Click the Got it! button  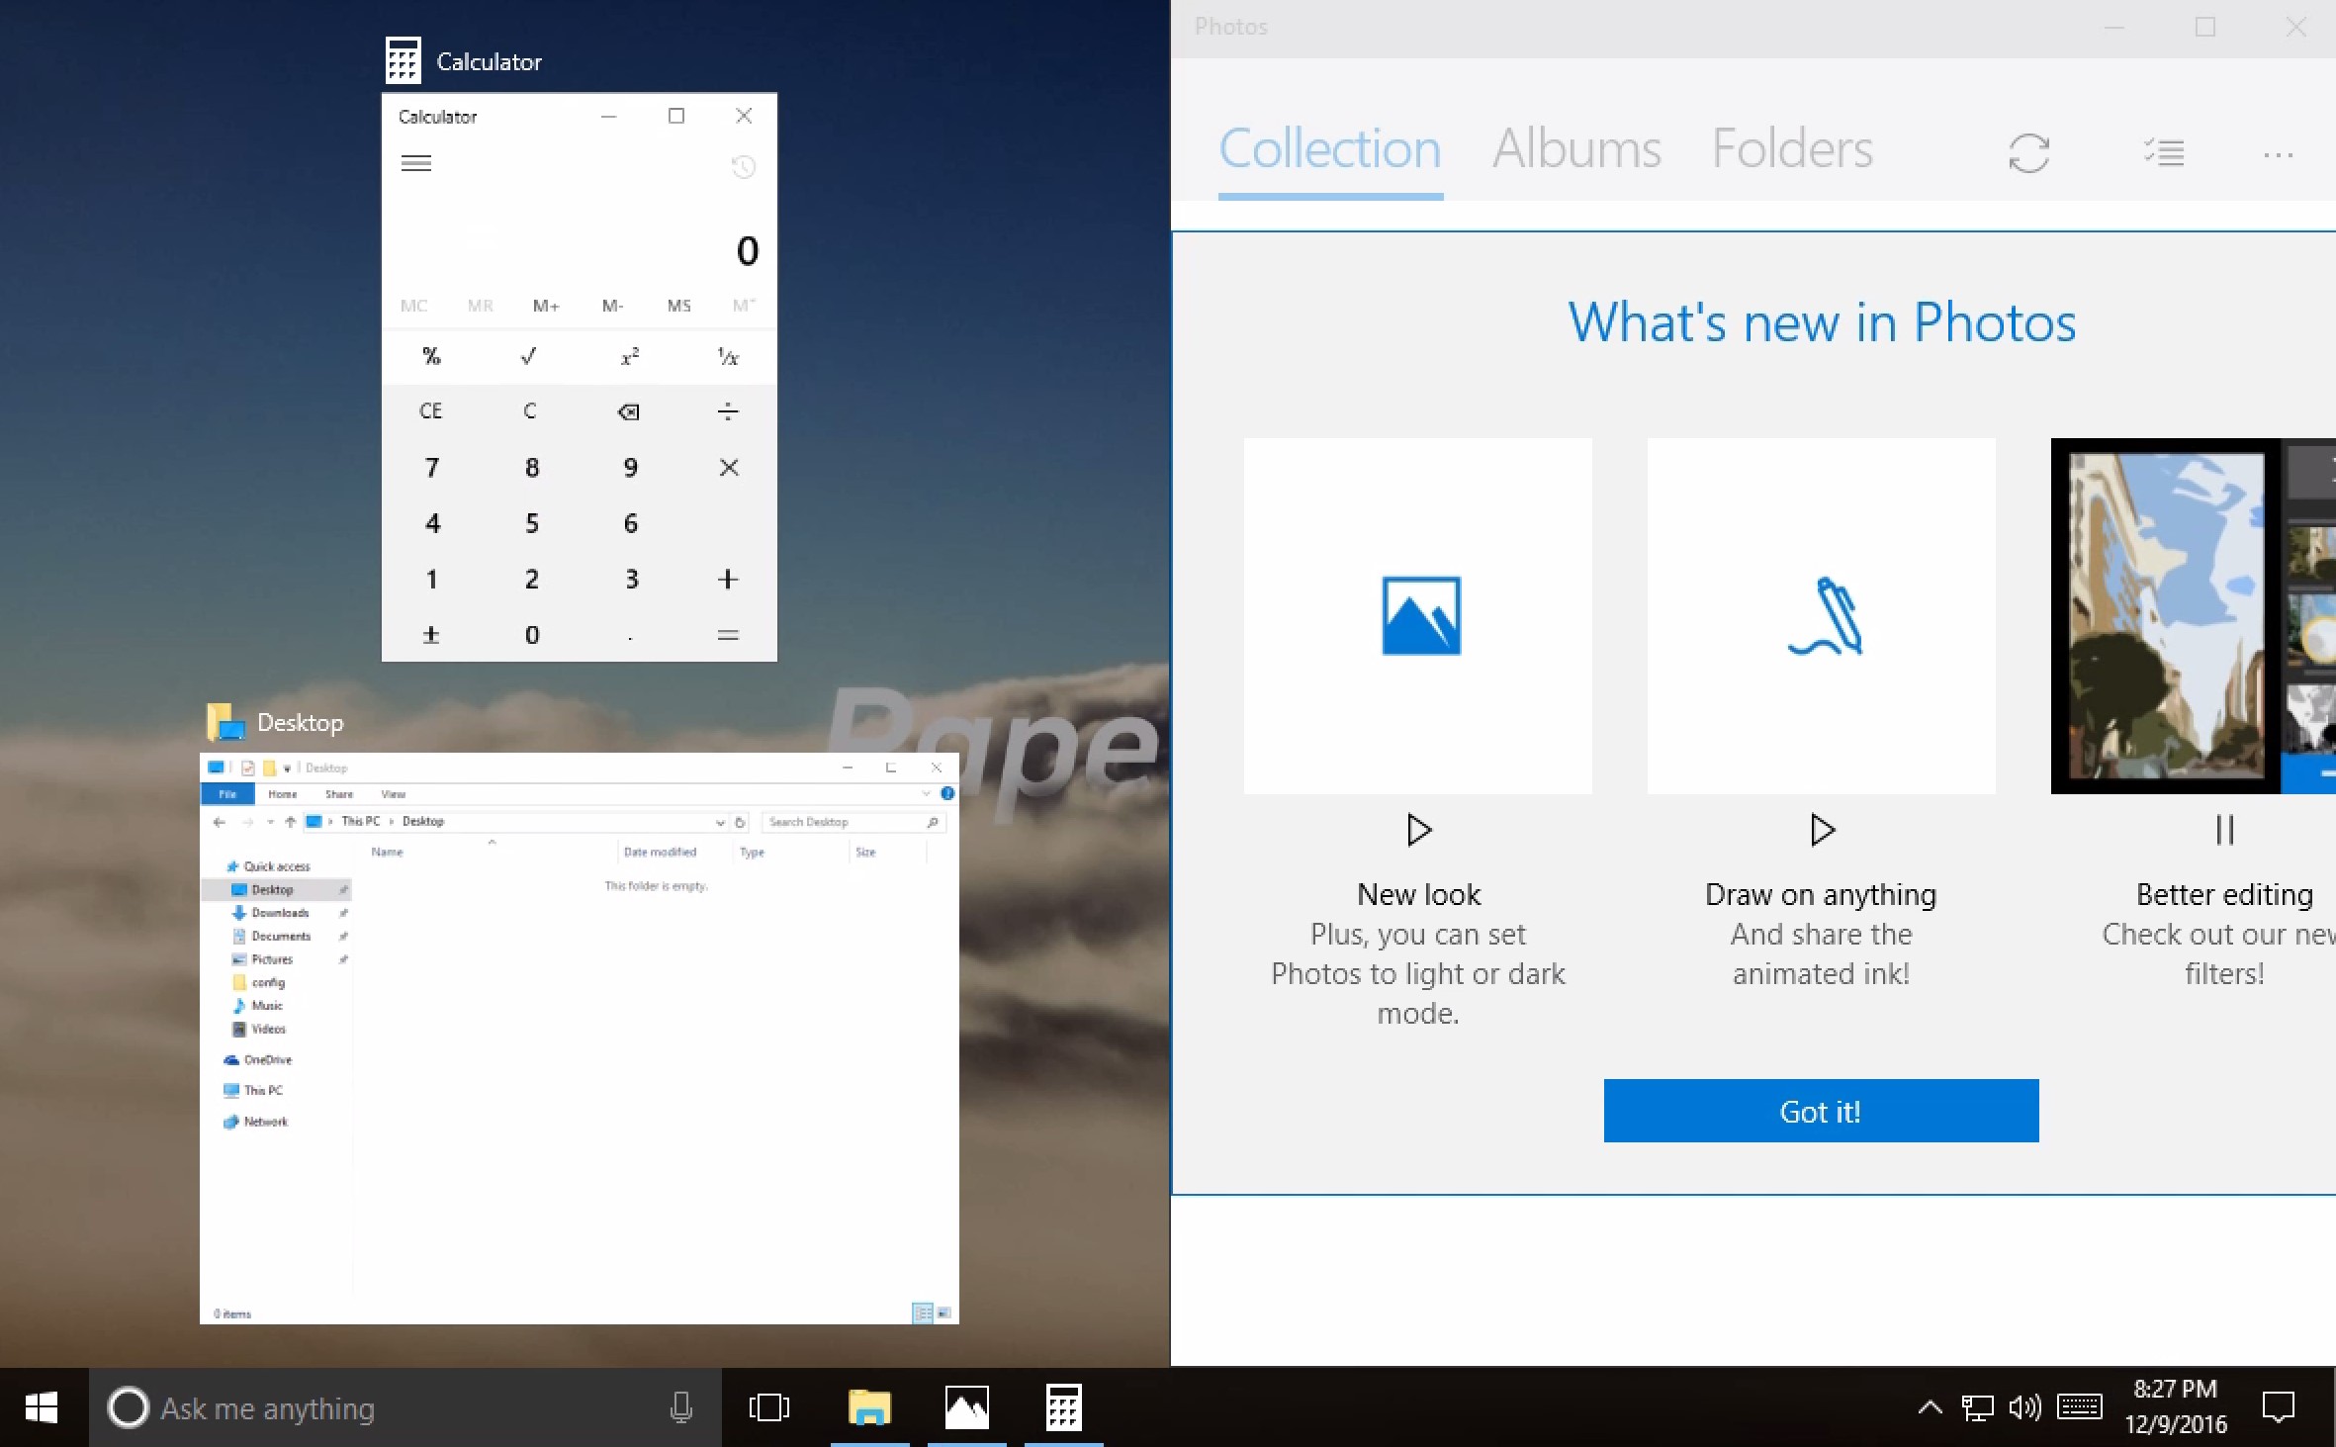pos(1821,1111)
